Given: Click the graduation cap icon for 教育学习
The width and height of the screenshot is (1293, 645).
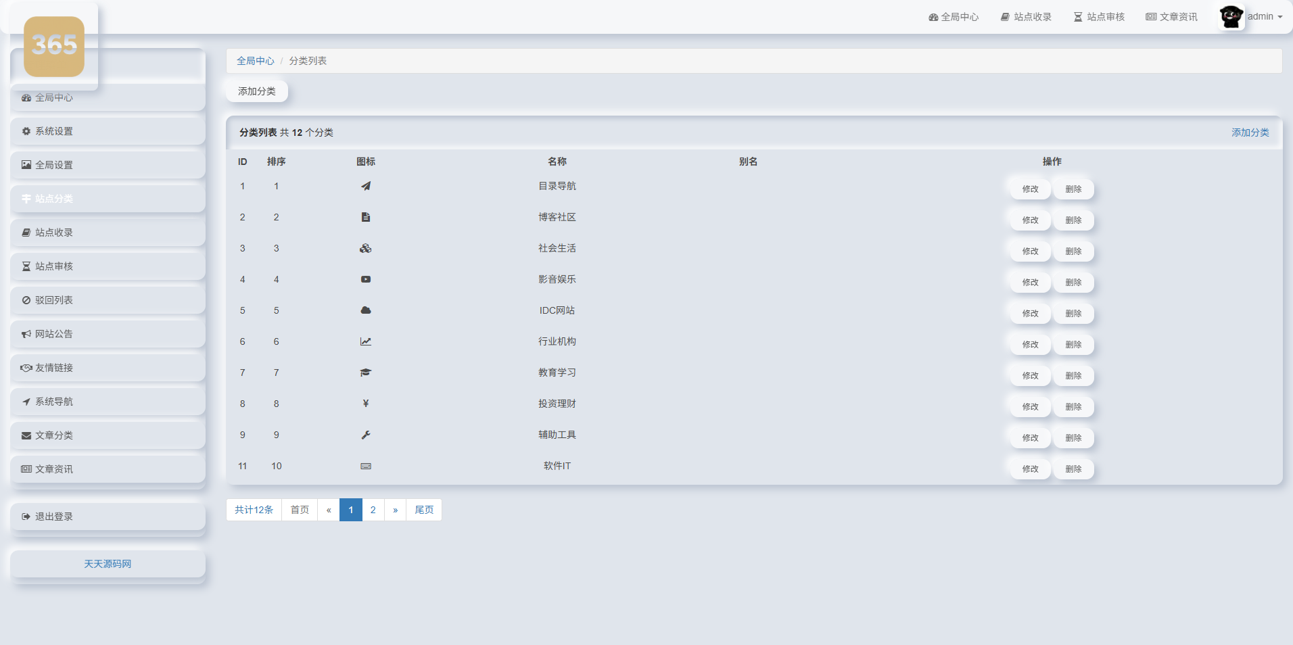Looking at the screenshot, I should coord(365,372).
